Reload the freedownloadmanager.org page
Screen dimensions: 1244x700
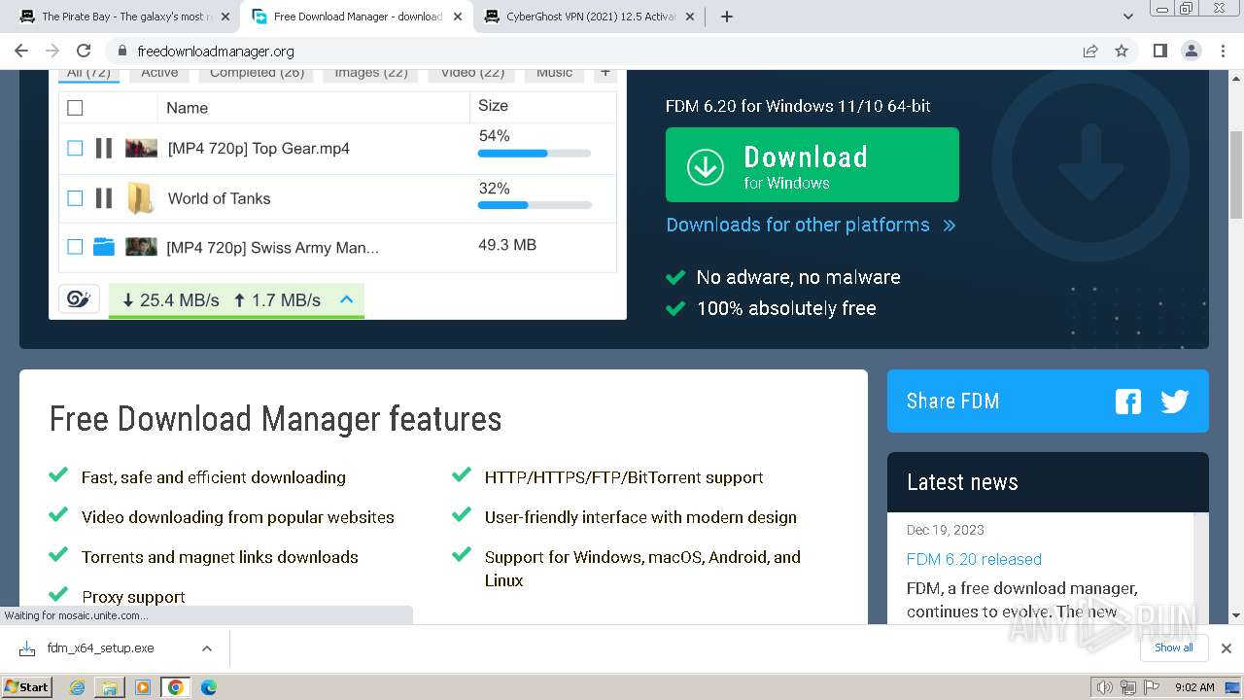(84, 51)
